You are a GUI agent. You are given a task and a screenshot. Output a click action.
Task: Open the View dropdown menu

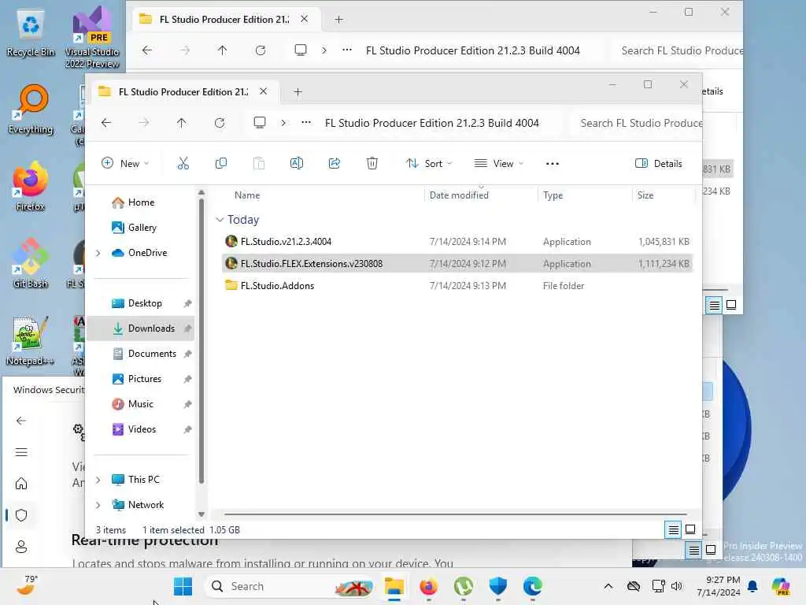(x=498, y=164)
